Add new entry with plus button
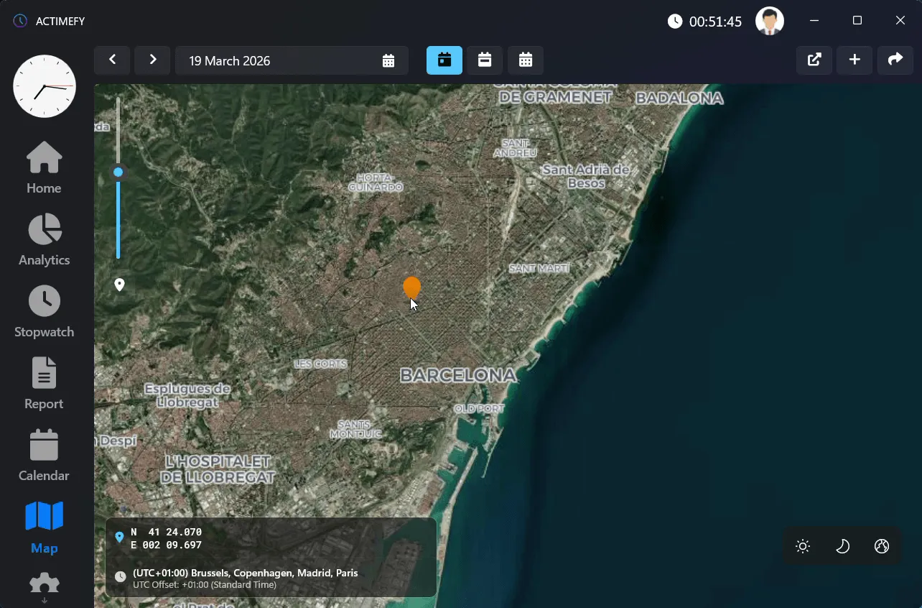The height and width of the screenshot is (608, 922). pos(855,60)
